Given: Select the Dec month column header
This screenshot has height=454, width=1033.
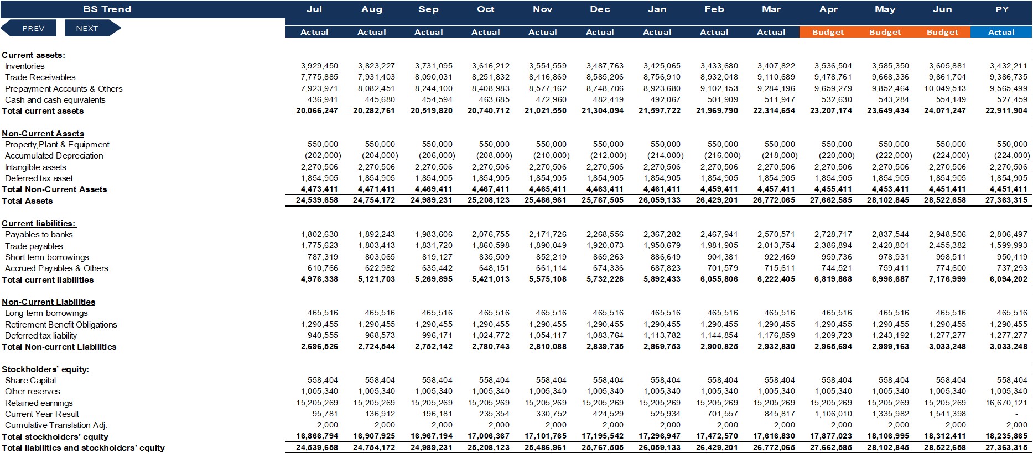Looking at the screenshot, I should tap(600, 9).
